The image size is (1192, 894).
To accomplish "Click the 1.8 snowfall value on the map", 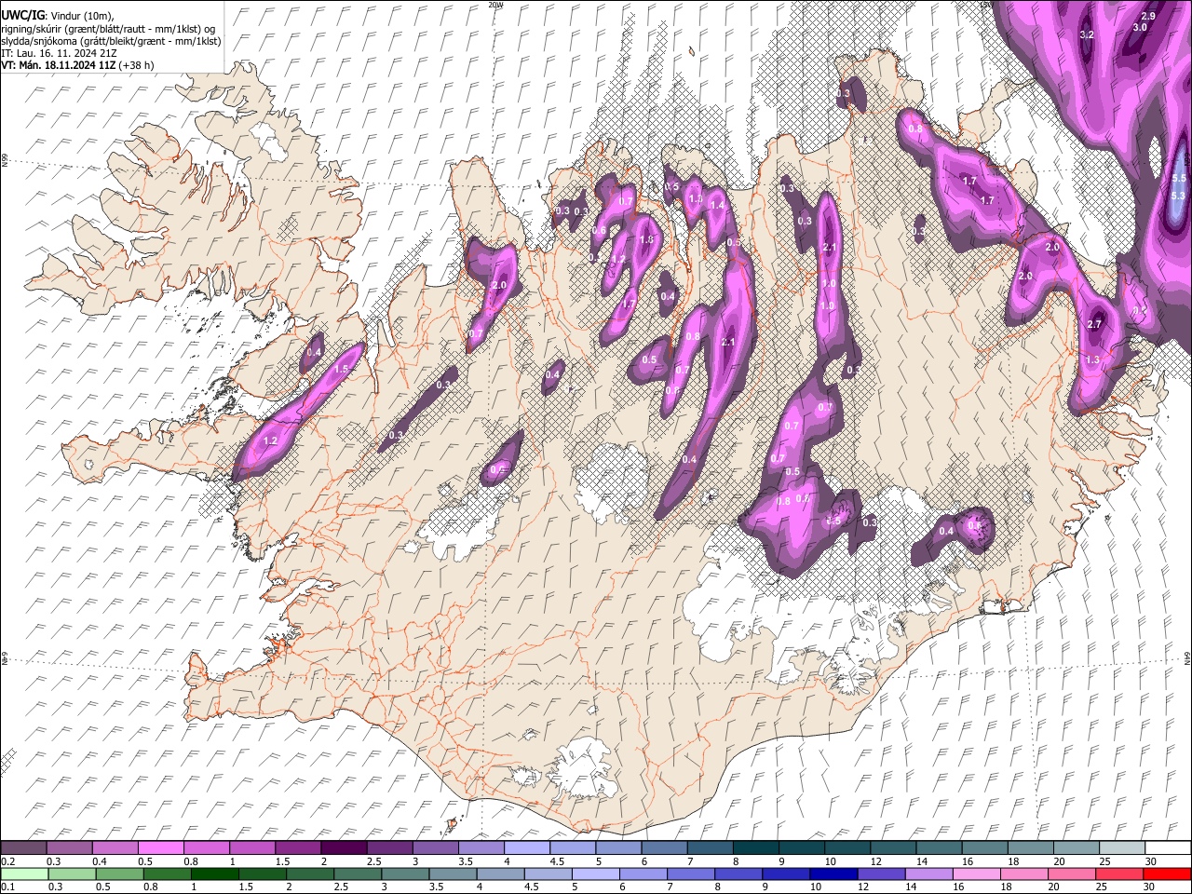I will coord(646,239).
